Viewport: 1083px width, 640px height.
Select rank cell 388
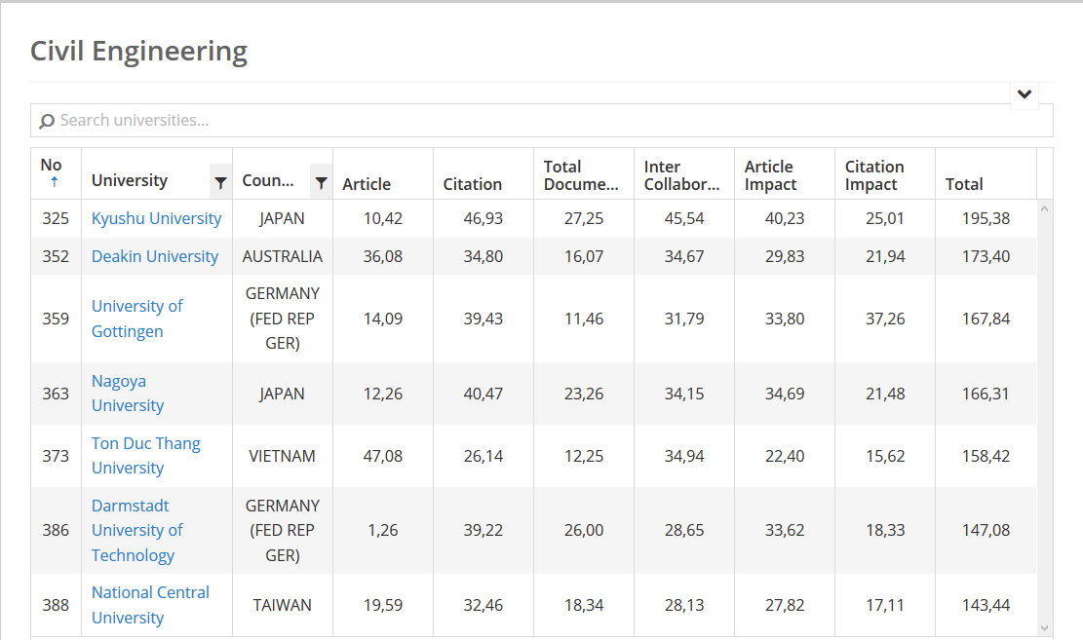pos(56,605)
